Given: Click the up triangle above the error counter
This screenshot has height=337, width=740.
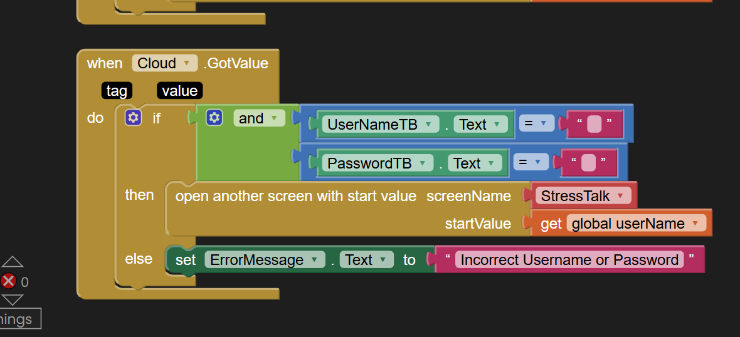Looking at the screenshot, I should (13, 262).
